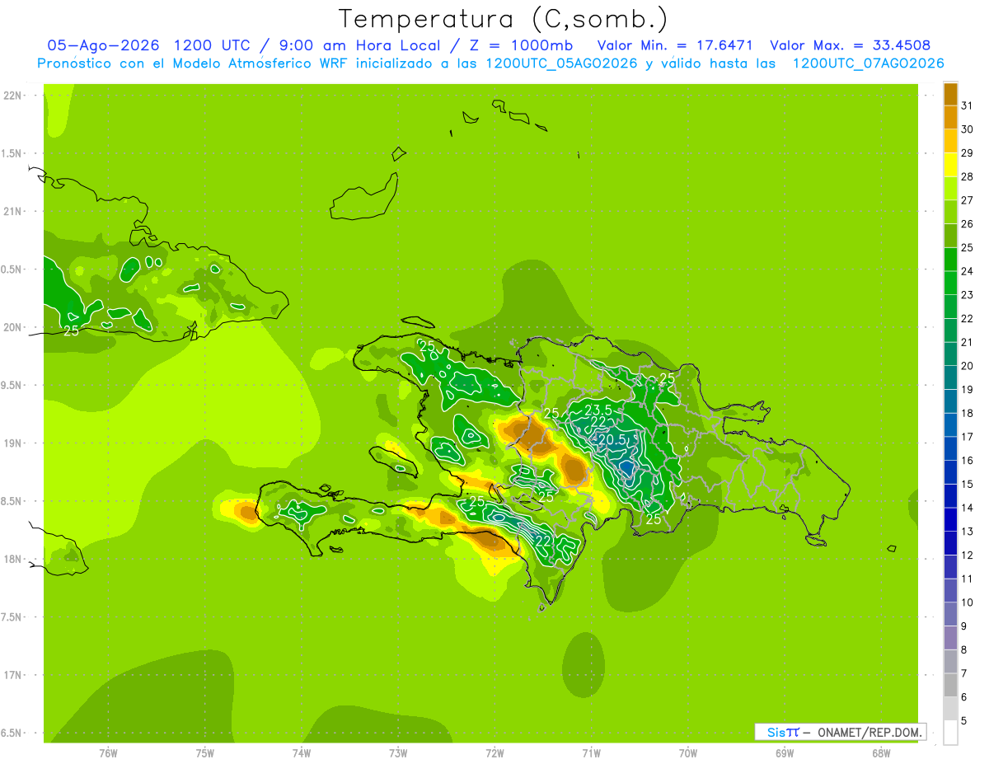Click the "31" color scale label
Viewport: 989px width, 764px height.
[x=968, y=105]
